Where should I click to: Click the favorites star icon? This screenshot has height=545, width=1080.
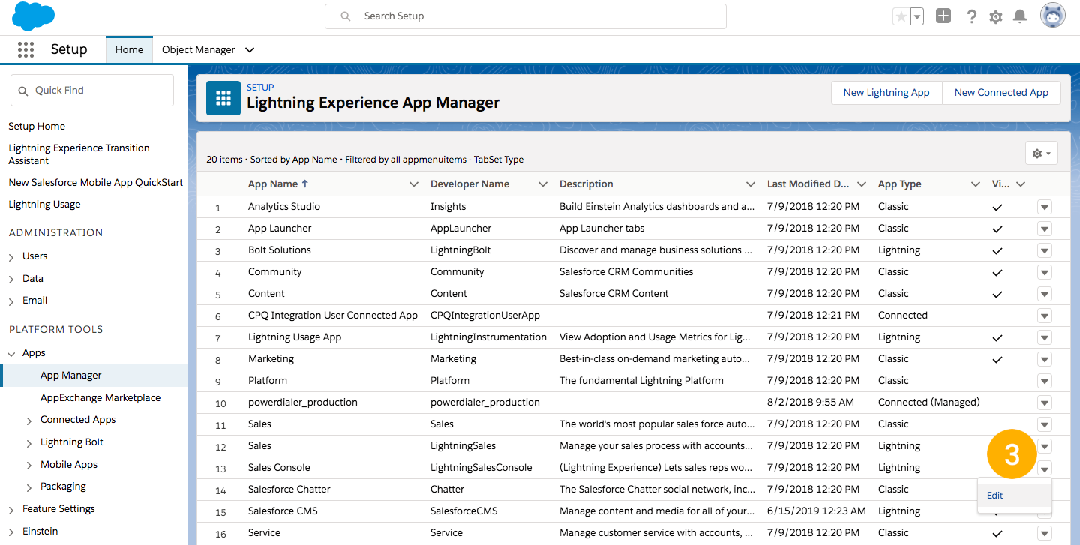click(x=901, y=16)
